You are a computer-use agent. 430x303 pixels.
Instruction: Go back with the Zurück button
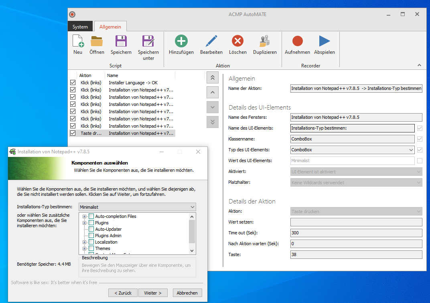pyautogui.click(x=123, y=293)
